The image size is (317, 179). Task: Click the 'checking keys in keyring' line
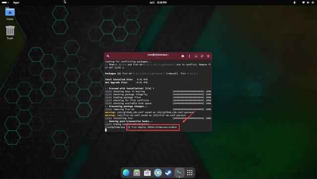pyautogui.click(x=158, y=92)
